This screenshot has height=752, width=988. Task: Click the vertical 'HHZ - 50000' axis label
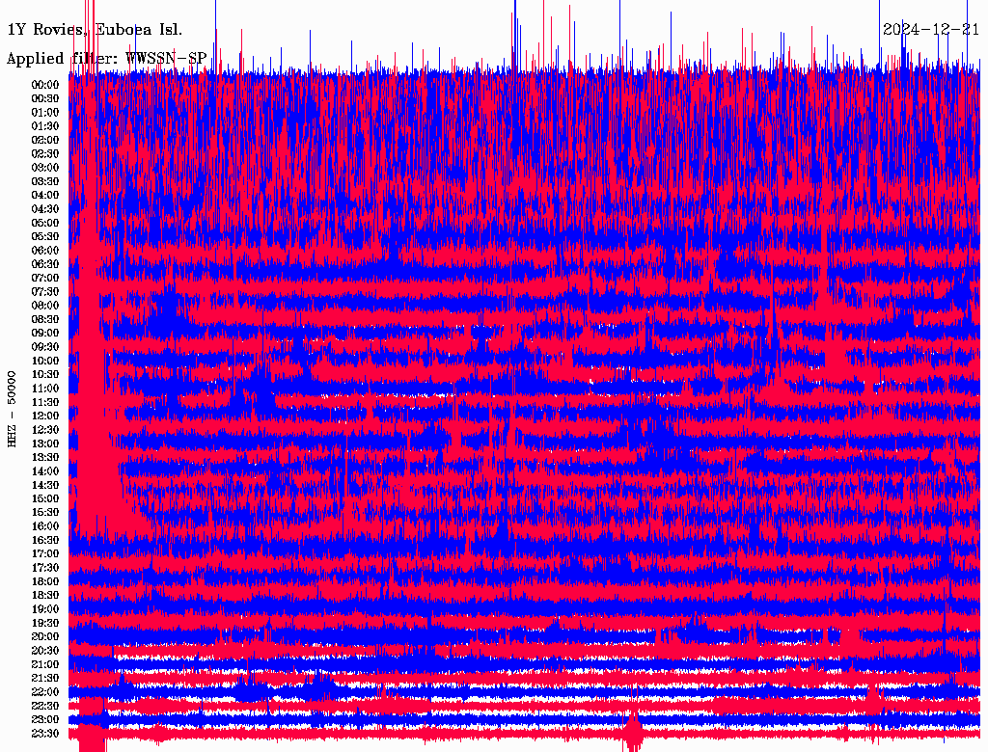pos(13,409)
